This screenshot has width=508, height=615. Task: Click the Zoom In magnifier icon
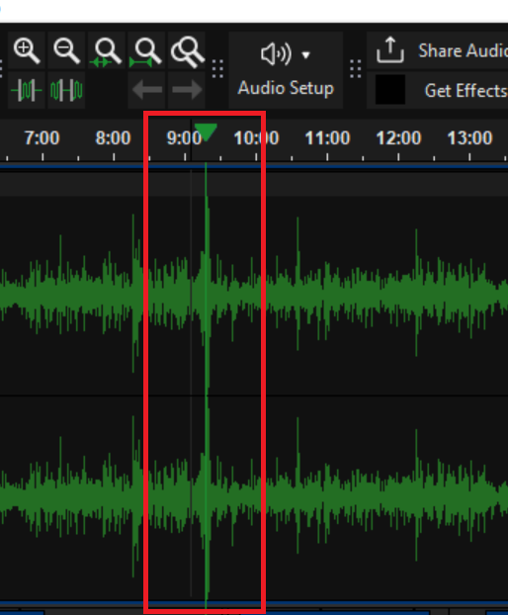point(27,51)
